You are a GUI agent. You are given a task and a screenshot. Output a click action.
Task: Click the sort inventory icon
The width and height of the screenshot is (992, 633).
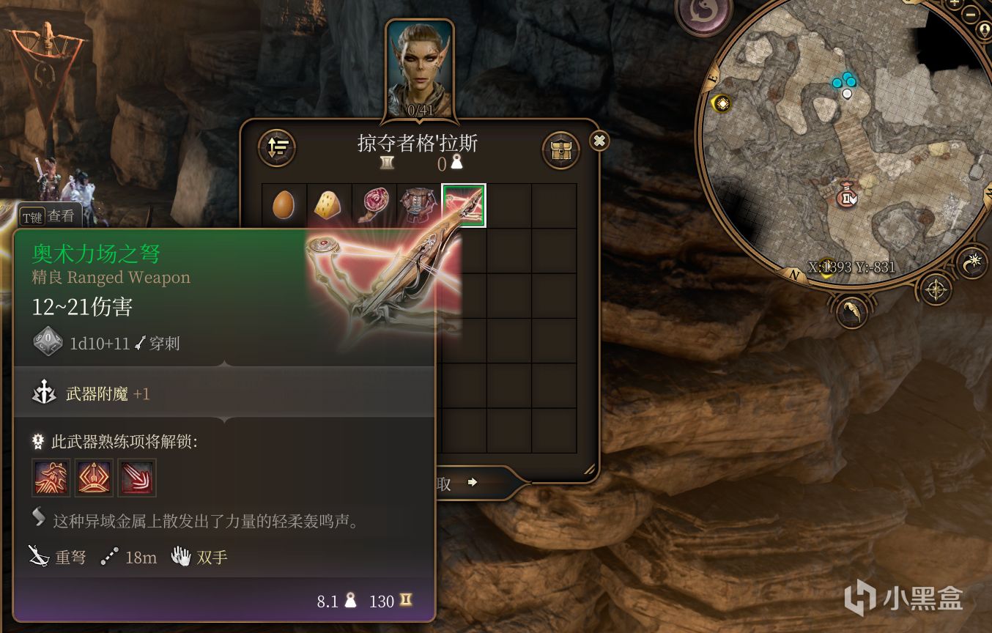click(x=277, y=148)
